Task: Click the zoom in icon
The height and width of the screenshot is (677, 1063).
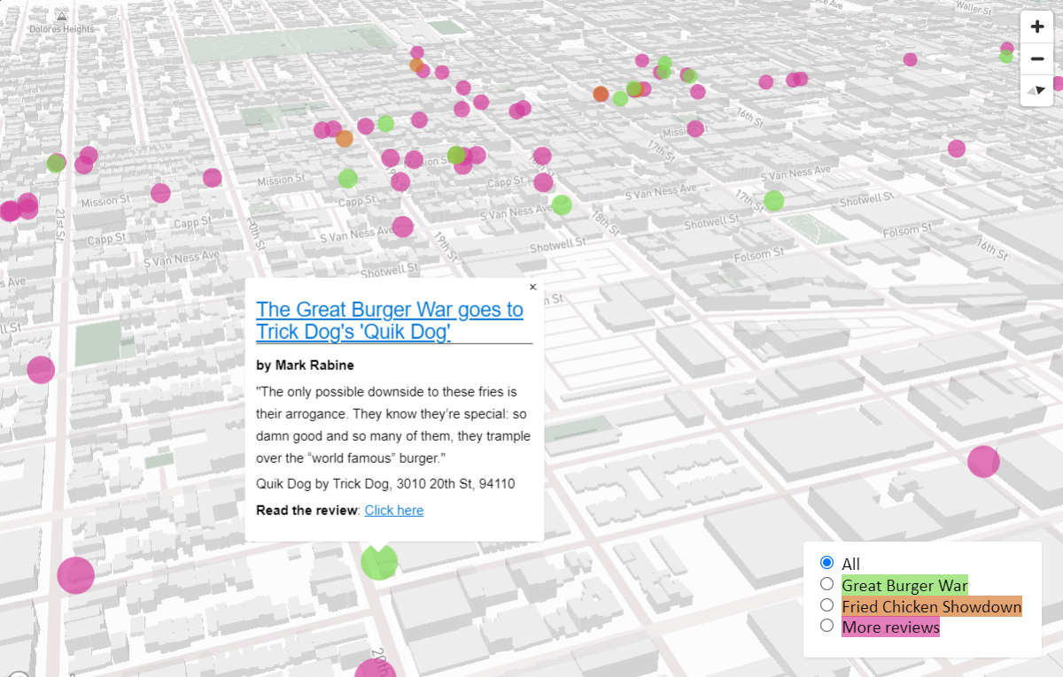Action: (1036, 26)
